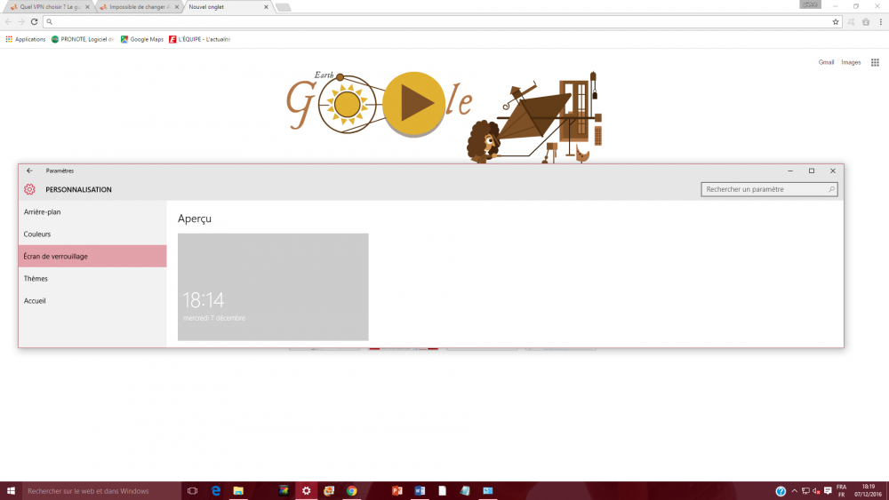Open the blue help icon in system tray
The height and width of the screenshot is (500, 889).
click(781, 491)
